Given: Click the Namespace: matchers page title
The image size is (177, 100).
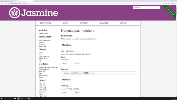Looking at the screenshot, I should coord(78,31).
